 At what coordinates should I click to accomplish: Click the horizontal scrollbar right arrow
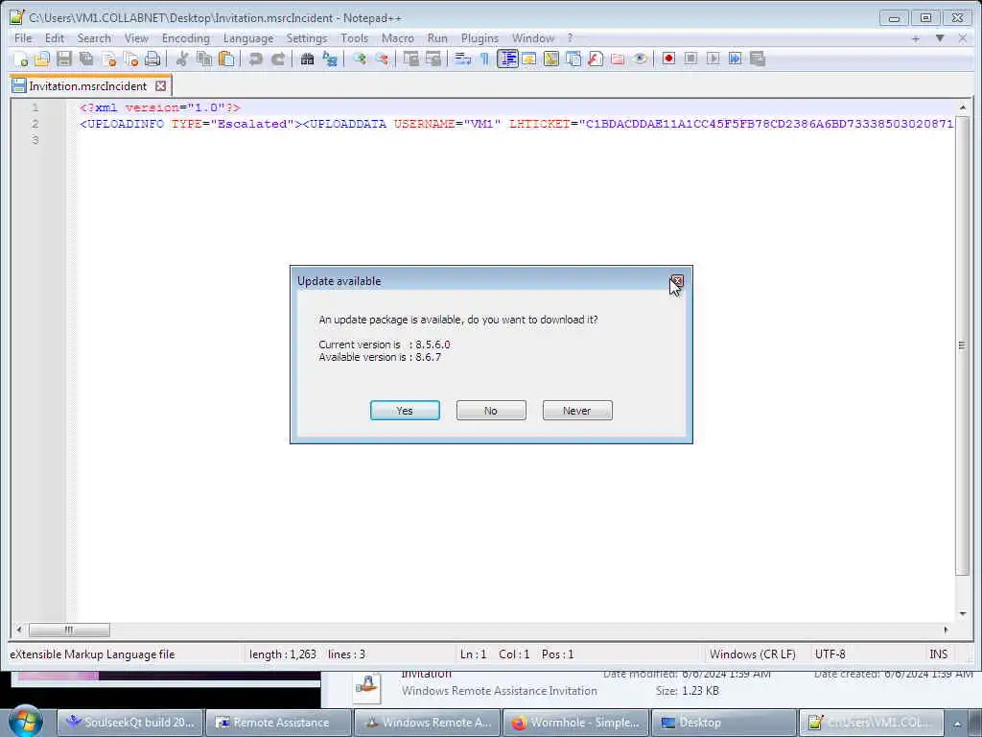click(946, 630)
